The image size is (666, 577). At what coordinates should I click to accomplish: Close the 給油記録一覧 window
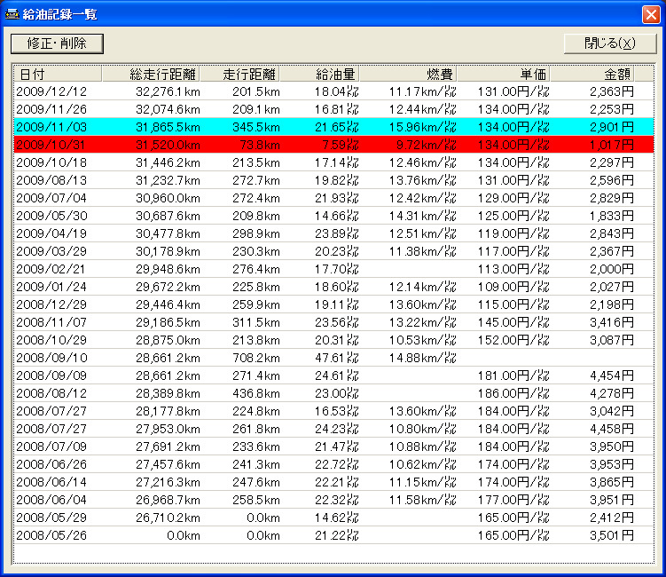pyautogui.click(x=650, y=14)
